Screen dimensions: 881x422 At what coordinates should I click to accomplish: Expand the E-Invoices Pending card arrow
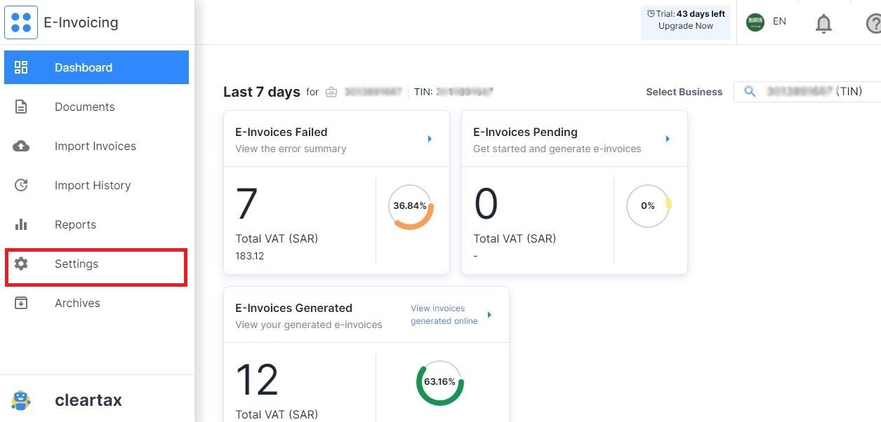tap(668, 139)
